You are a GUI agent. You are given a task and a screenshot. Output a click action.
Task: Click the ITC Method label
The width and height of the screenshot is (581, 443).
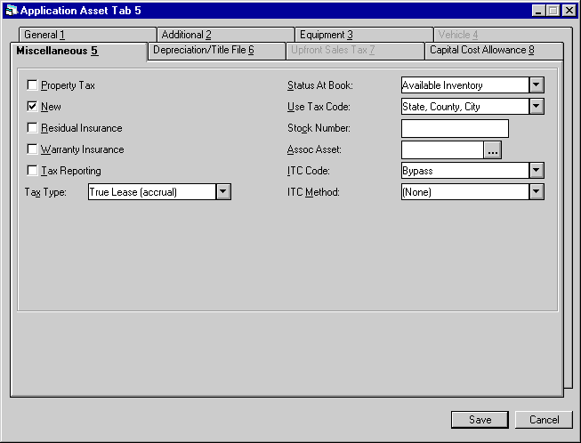tap(313, 192)
